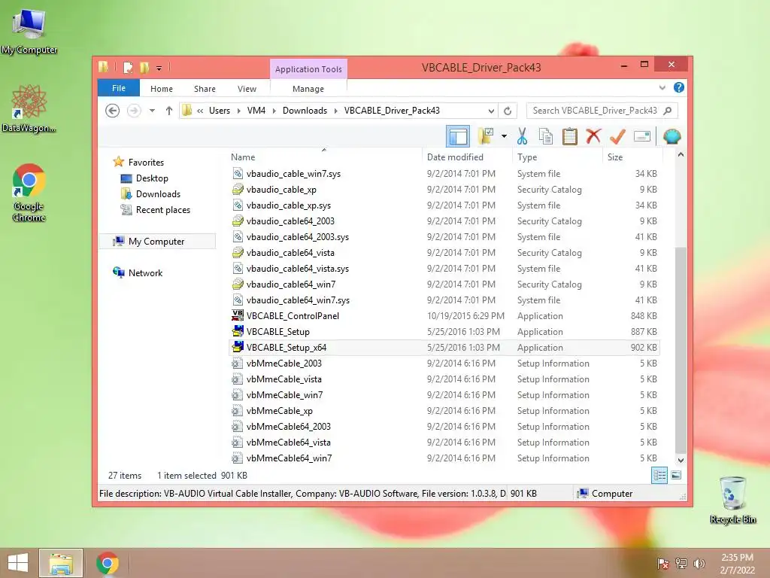Click the scrollbar down arrow in file list
Image resolution: width=770 pixels, height=578 pixels.
681,461
